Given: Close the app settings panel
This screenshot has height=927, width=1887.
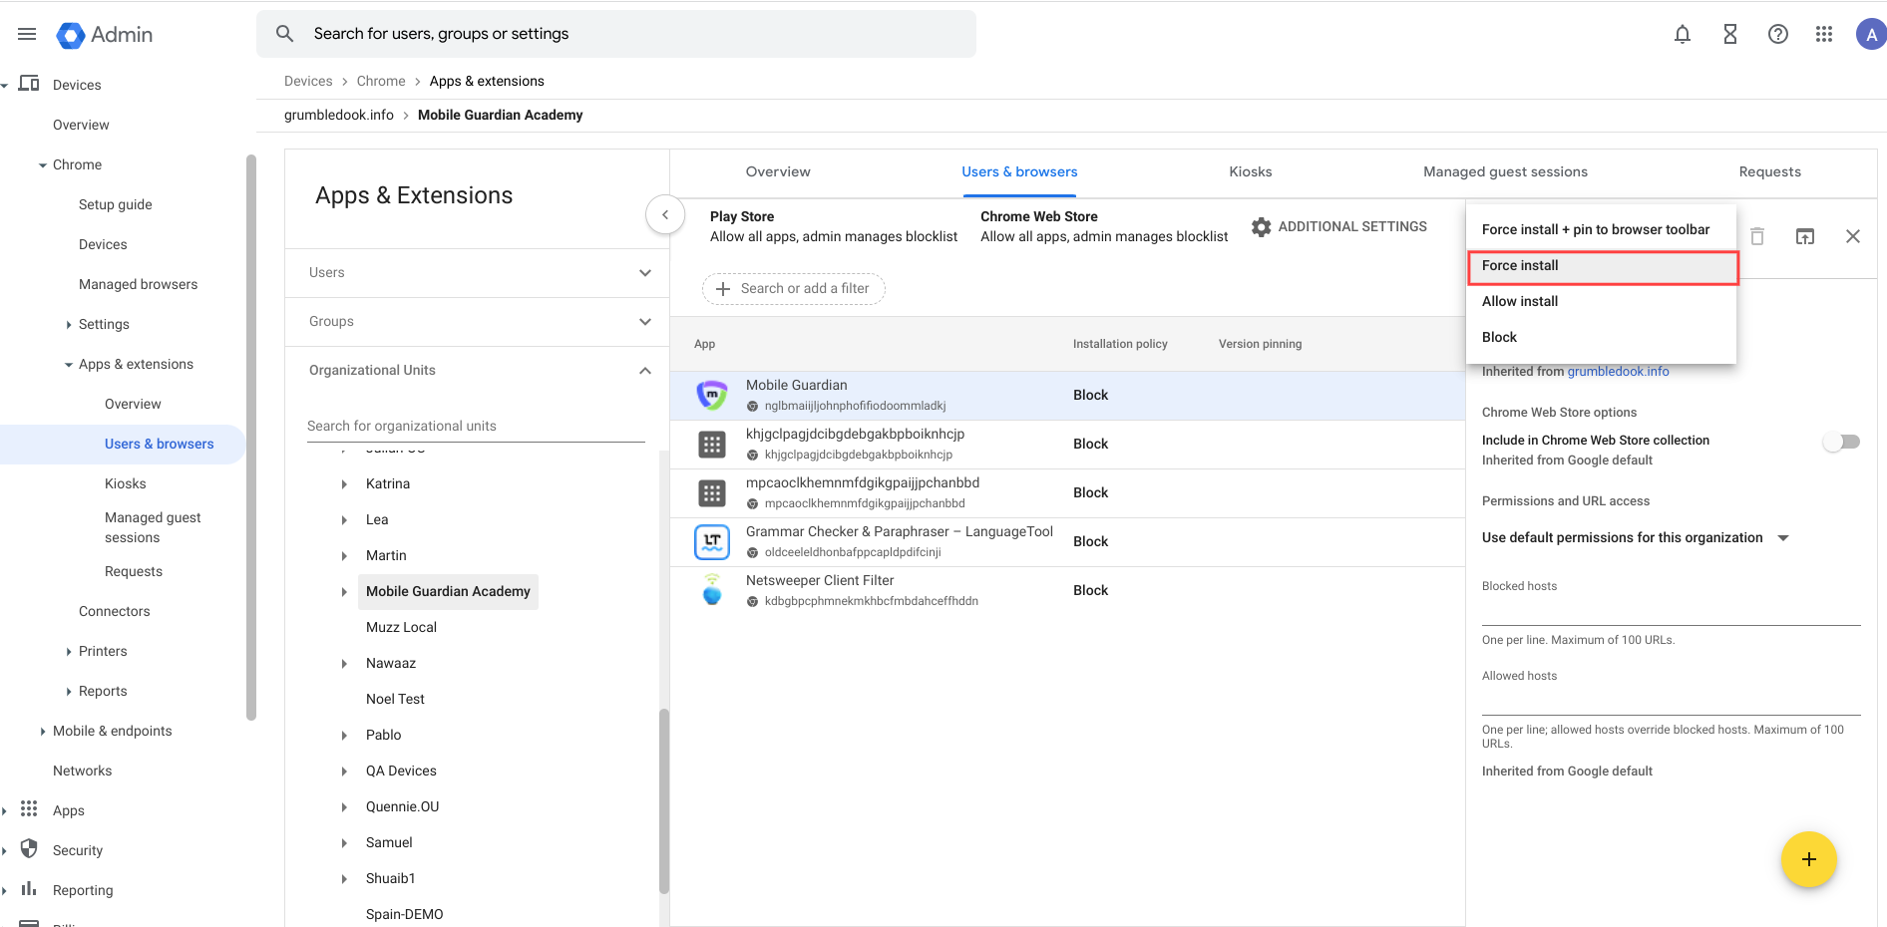Looking at the screenshot, I should click(x=1853, y=236).
